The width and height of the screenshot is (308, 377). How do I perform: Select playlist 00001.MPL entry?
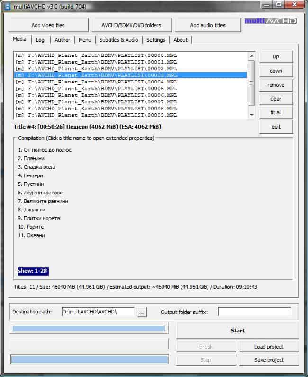click(x=130, y=62)
